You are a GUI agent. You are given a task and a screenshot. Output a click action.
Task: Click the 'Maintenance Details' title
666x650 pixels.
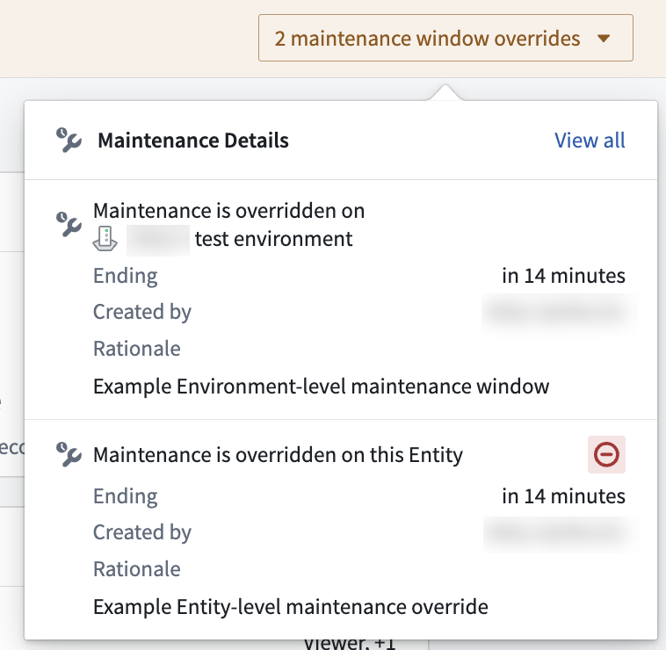[193, 141]
